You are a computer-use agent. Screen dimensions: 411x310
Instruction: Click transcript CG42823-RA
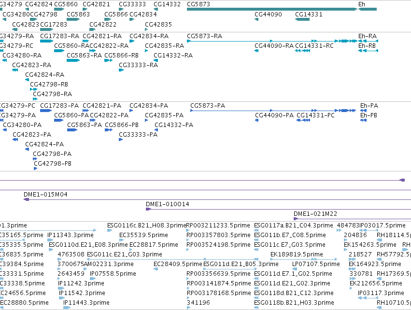point(15,70)
